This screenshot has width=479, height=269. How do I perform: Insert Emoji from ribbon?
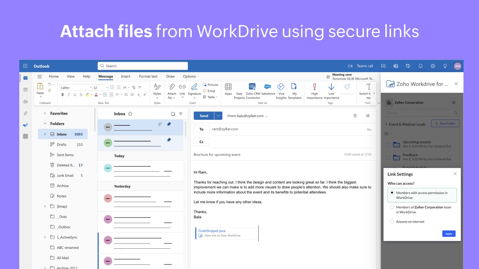pos(209,91)
